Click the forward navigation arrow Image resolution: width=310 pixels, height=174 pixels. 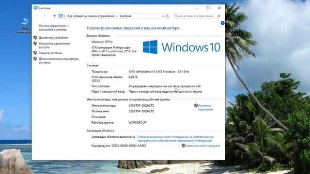[x=44, y=16]
